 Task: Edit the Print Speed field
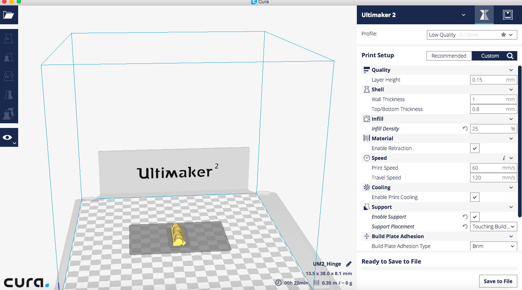[x=493, y=168]
